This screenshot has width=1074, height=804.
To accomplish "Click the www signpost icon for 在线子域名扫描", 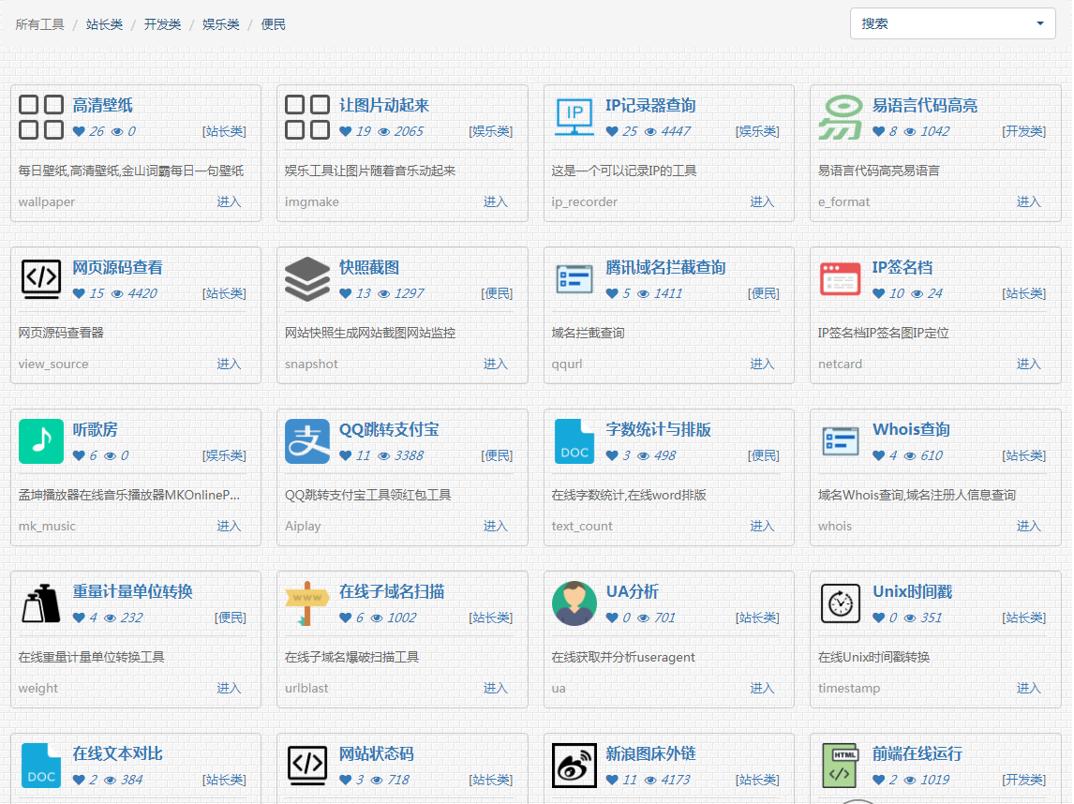I will [307, 603].
